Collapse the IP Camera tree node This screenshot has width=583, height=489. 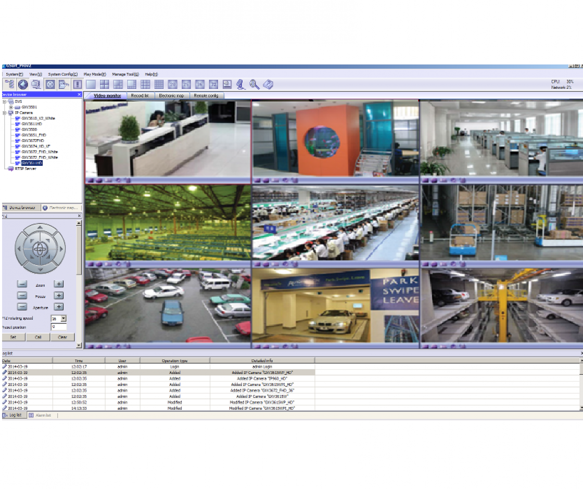[x=5, y=112]
